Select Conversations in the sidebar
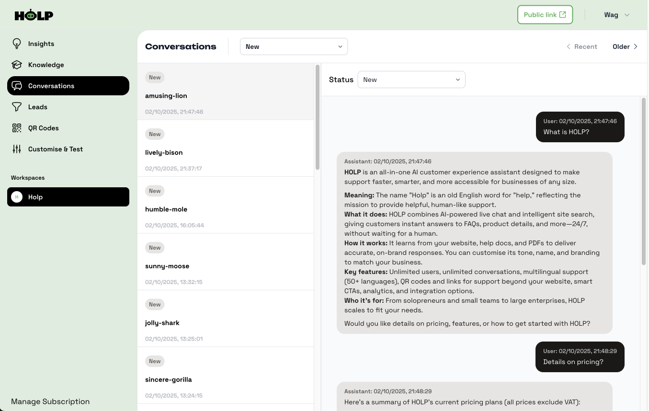 pos(68,86)
